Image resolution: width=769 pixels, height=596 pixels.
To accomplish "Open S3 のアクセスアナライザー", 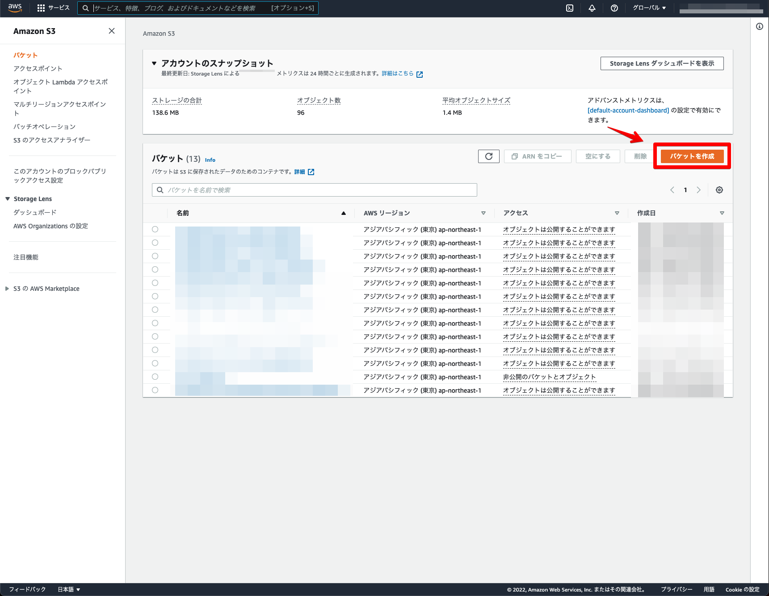I will [x=52, y=140].
